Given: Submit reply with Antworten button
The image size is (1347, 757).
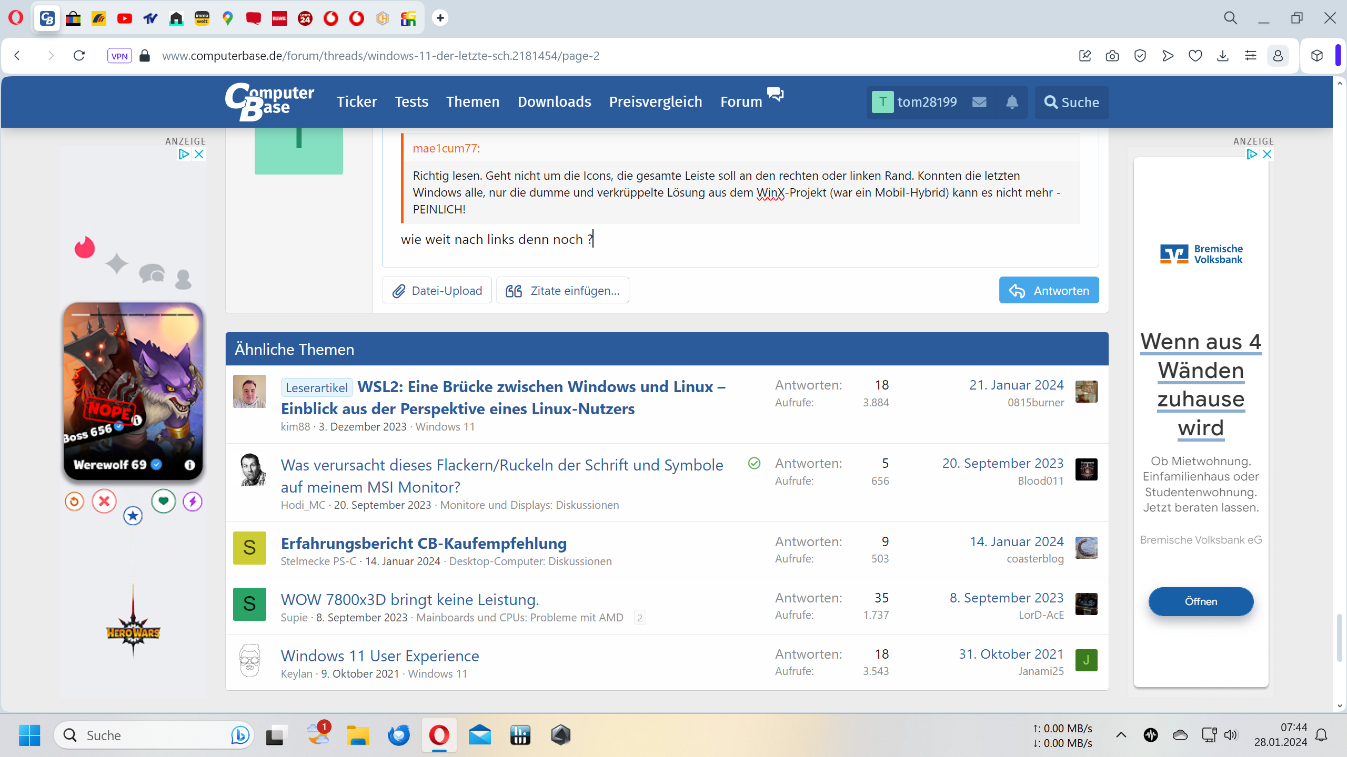Looking at the screenshot, I should coord(1049,291).
